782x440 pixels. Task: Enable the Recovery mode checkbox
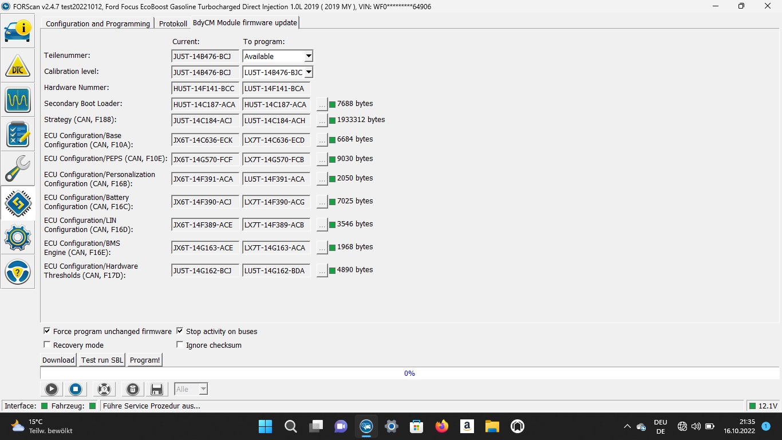[47, 345]
